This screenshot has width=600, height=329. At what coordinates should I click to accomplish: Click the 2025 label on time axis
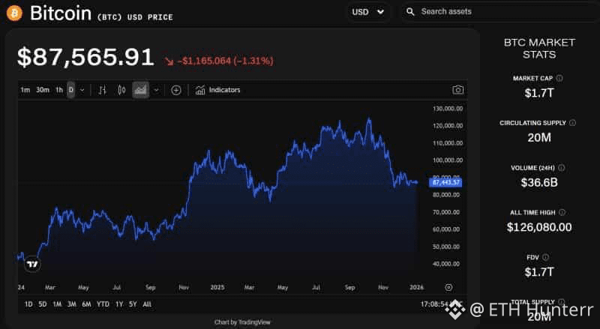pos(217,287)
